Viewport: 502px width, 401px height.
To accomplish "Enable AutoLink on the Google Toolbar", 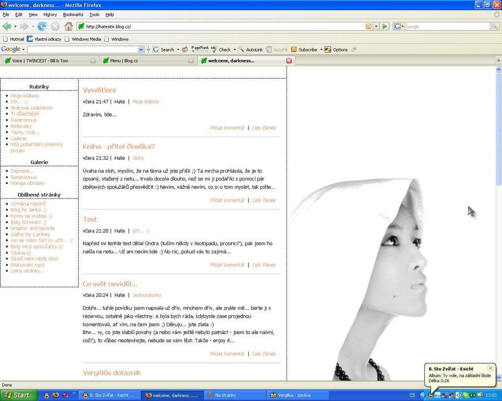I will [251, 49].
